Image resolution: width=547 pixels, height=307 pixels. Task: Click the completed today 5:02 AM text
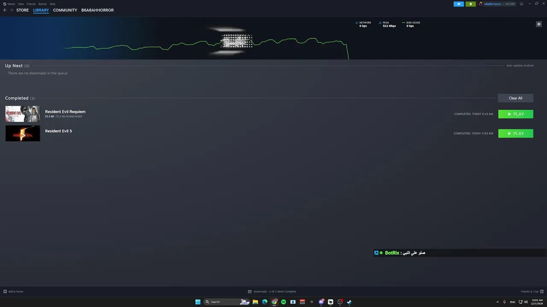[473, 133]
